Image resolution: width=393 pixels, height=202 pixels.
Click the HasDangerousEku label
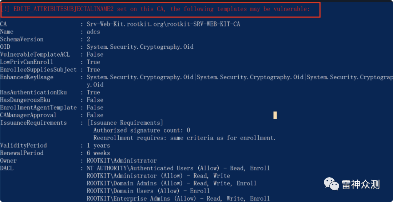(x=25, y=100)
